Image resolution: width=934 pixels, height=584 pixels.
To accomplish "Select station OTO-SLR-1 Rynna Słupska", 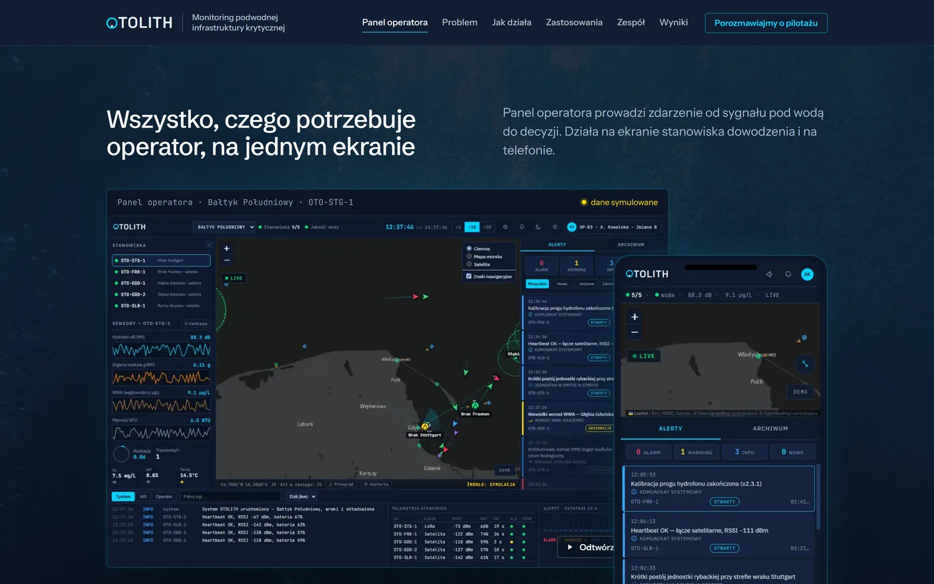I will click(161, 306).
